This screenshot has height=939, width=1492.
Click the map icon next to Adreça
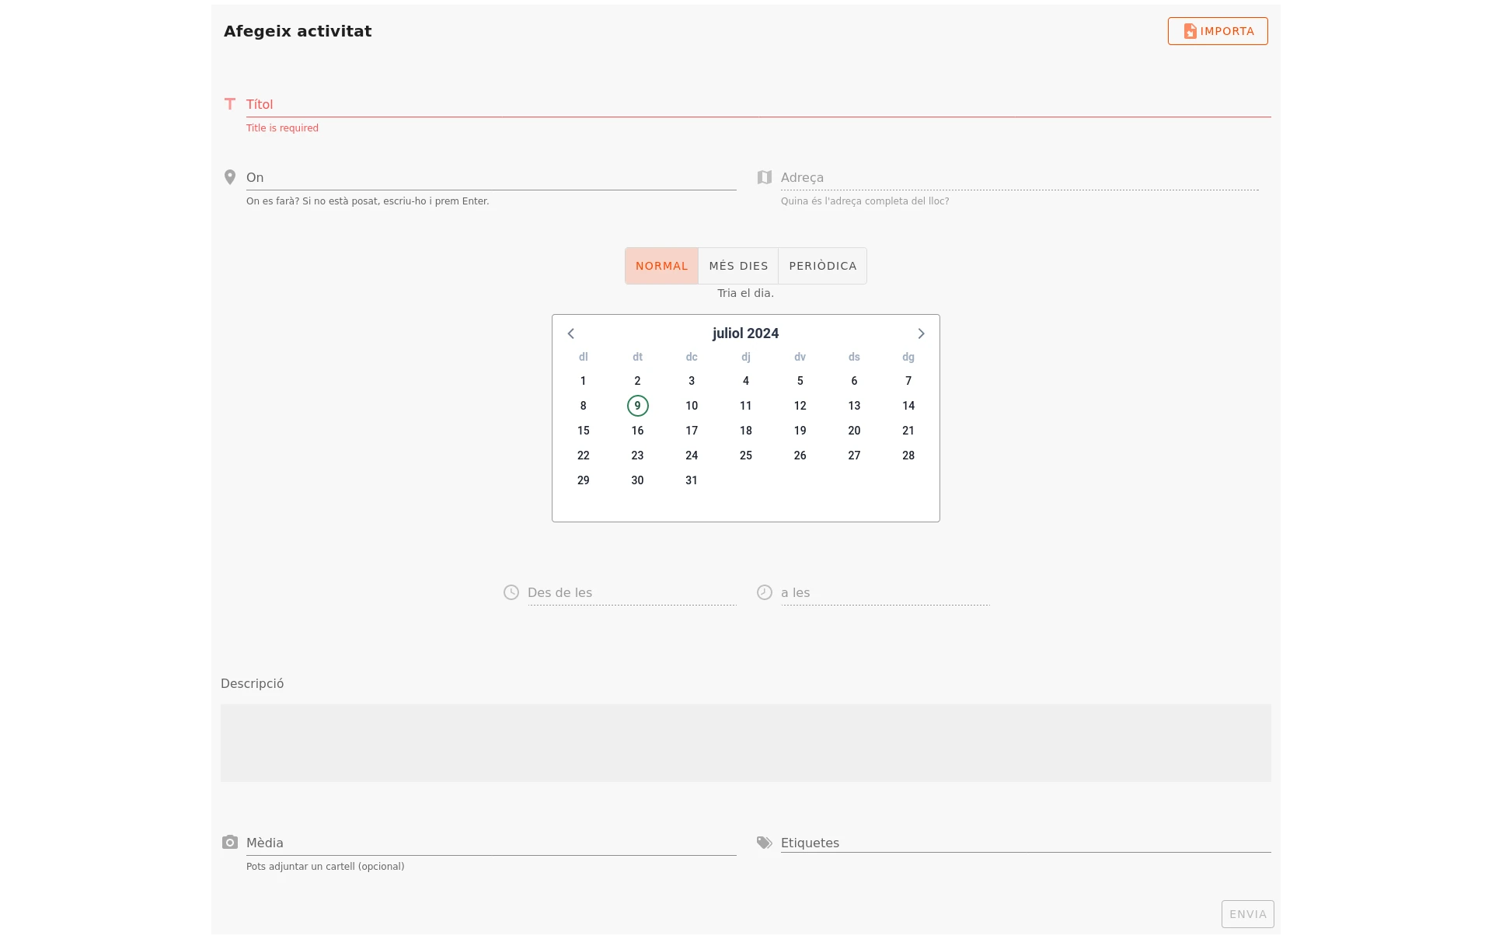click(x=765, y=177)
